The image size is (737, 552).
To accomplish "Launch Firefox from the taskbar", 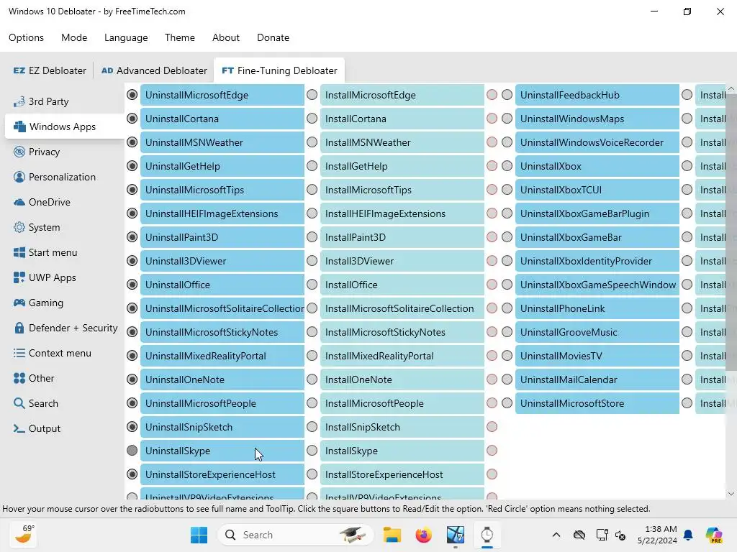I will tap(423, 535).
